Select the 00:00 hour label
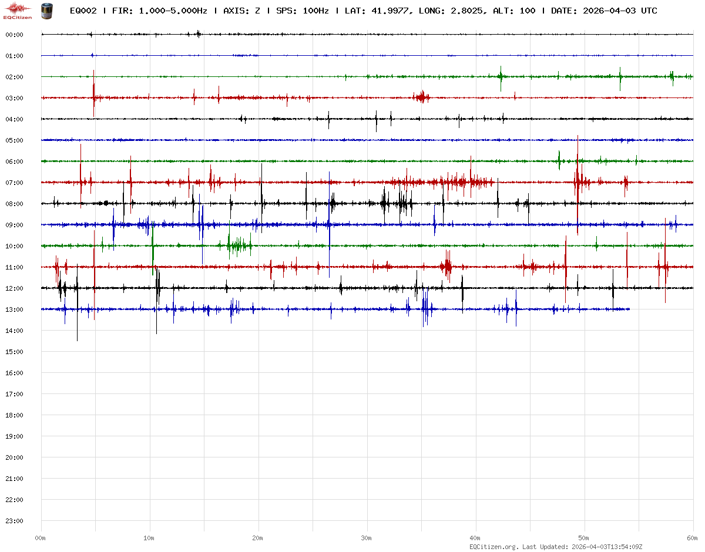This screenshot has width=705, height=552. point(14,35)
